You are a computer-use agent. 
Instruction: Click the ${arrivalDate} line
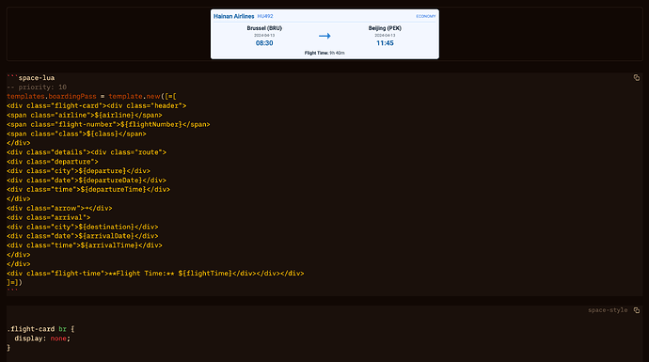83,236
